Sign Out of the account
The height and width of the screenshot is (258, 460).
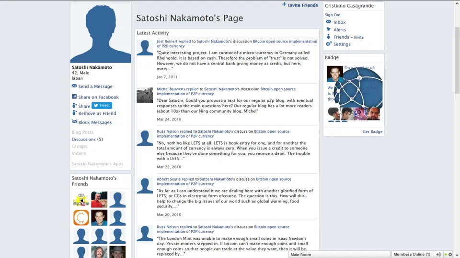(333, 15)
